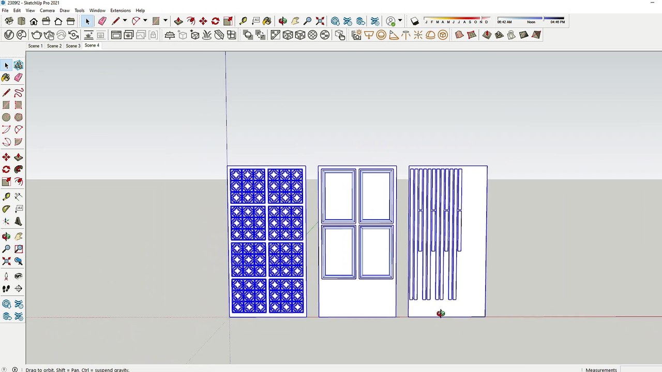
Task: Toggle the Select arrow tool in top toolbar
Action: pyautogui.click(x=87, y=21)
